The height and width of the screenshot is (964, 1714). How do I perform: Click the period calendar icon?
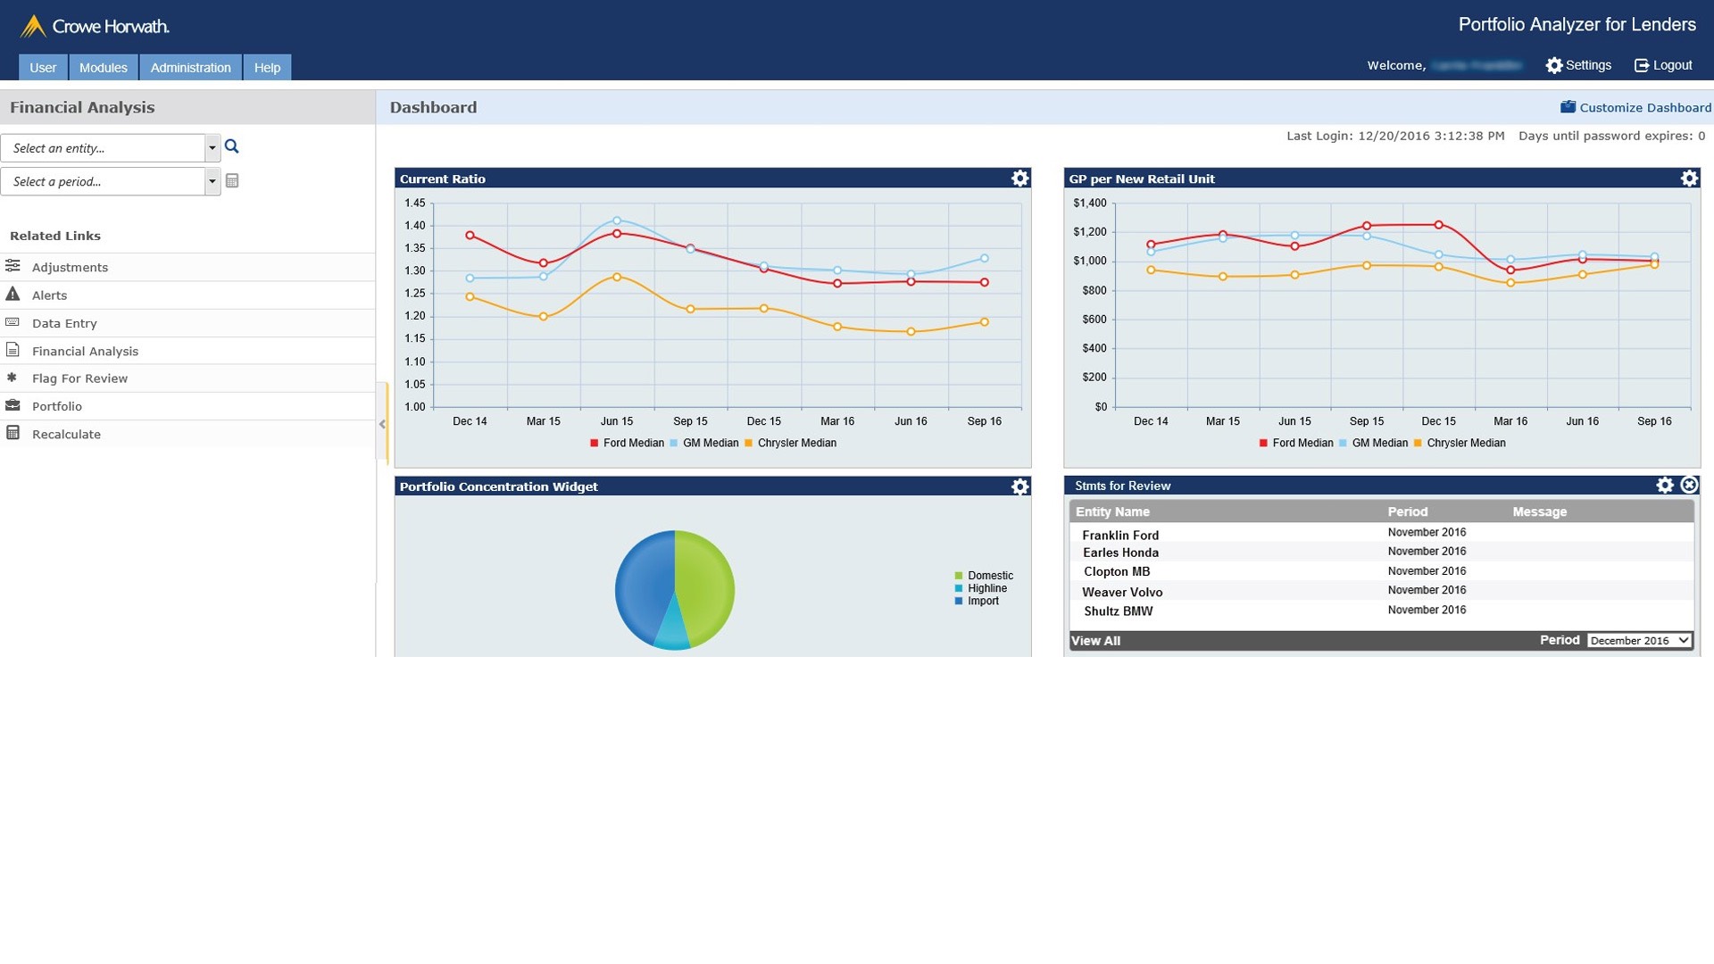[x=232, y=181]
